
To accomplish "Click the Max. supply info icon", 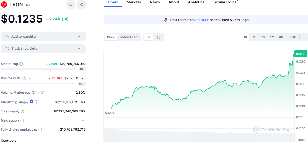I will tap(22, 120).
